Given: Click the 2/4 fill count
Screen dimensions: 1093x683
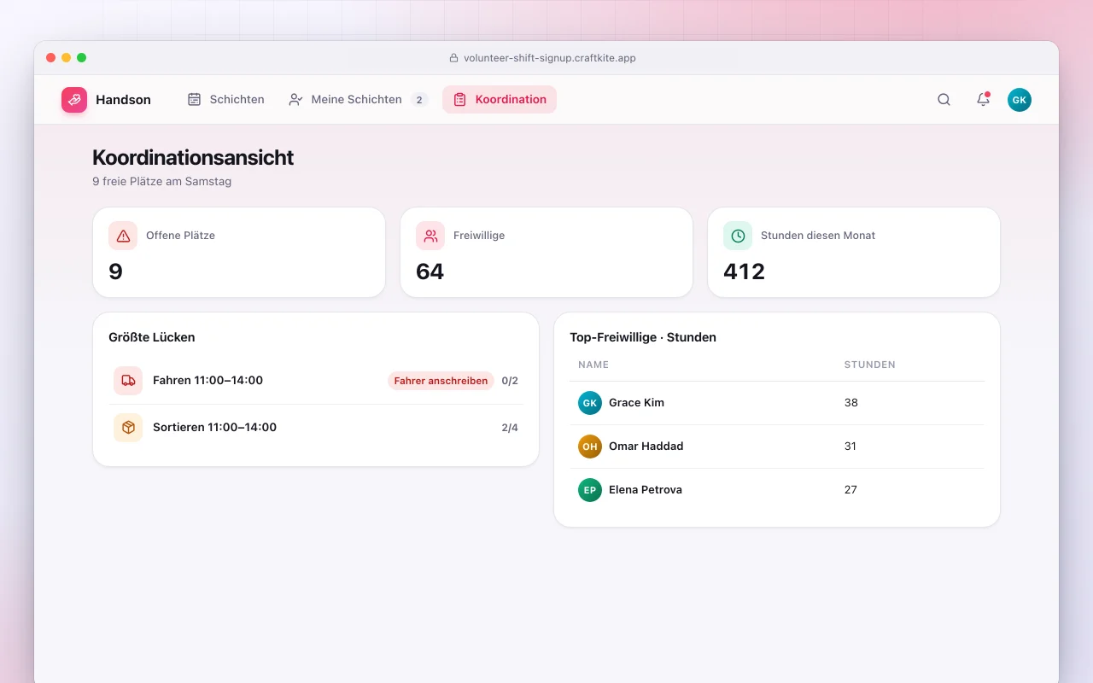Looking at the screenshot, I should point(510,428).
